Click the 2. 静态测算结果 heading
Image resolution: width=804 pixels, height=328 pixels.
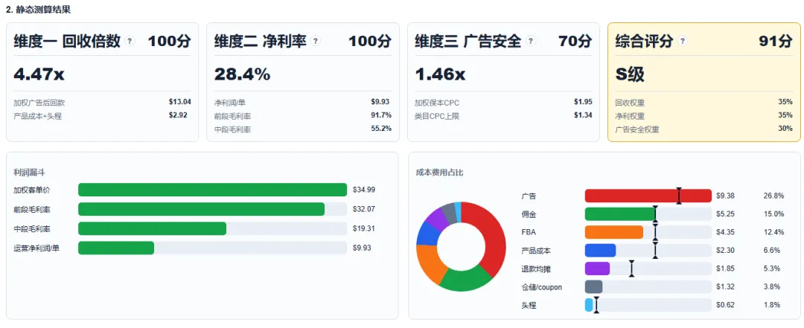[x=39, y=9]
